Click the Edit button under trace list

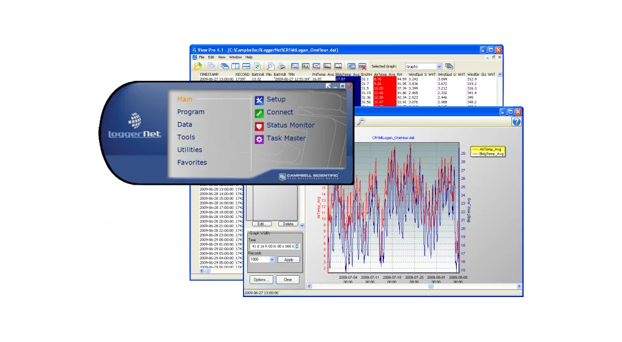[x=261, y=224]
